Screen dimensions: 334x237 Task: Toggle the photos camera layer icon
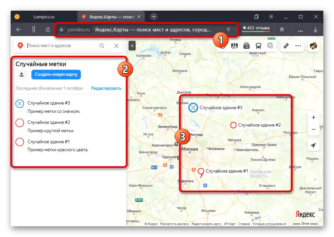[x=246, y=46]
